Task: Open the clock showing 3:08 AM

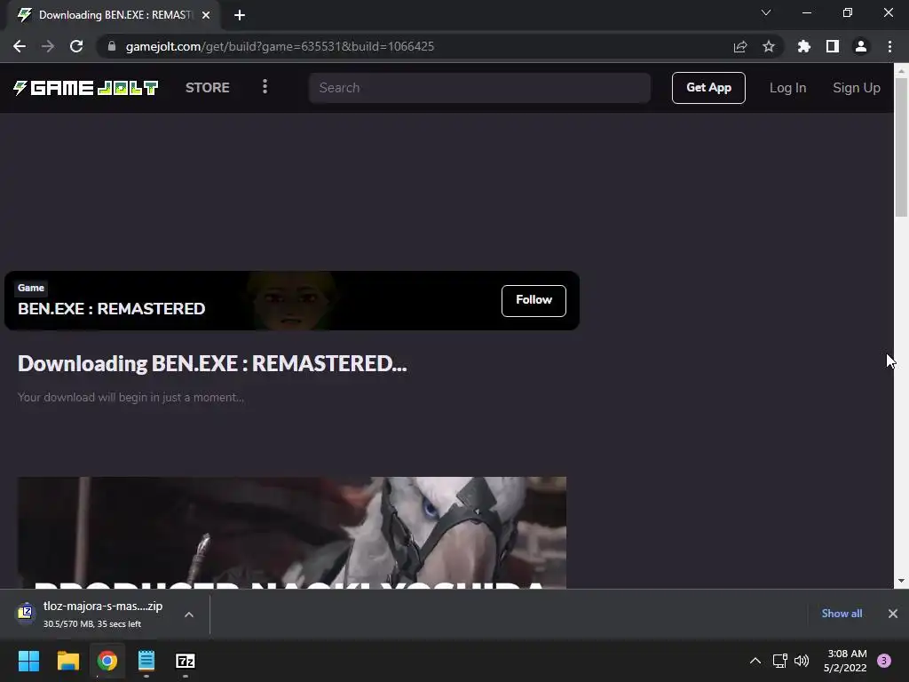Action: [x=845, y=661]
